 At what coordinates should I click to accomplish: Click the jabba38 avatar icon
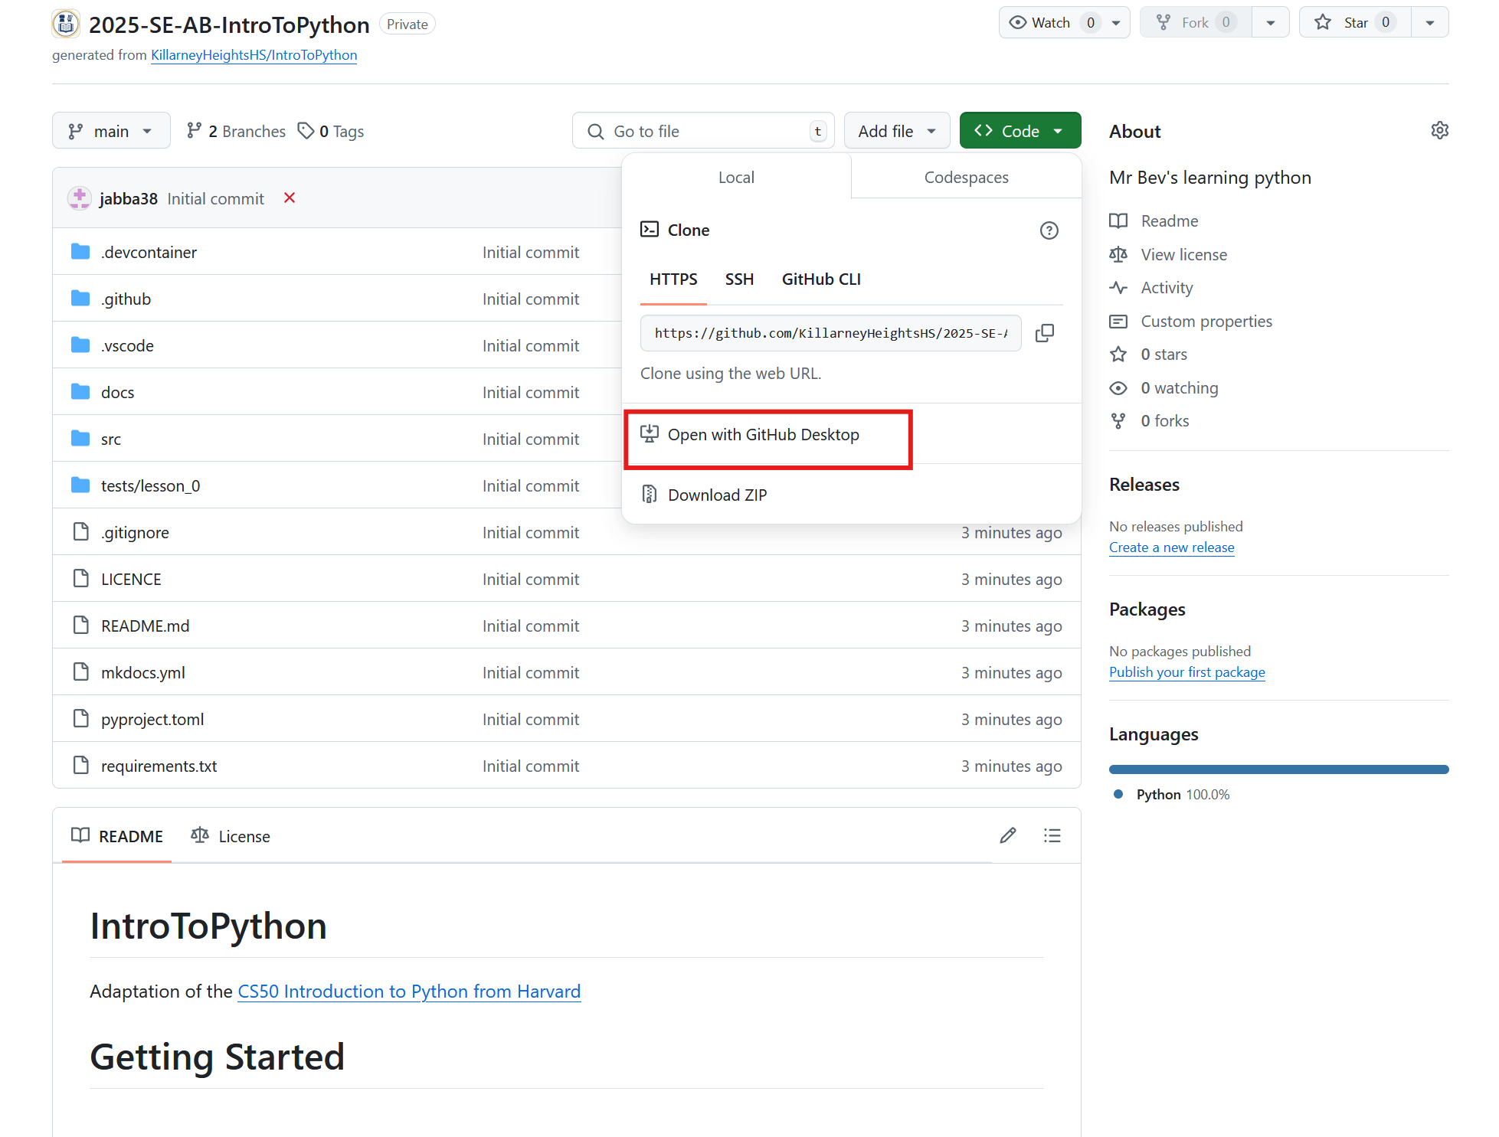point(80,198)
